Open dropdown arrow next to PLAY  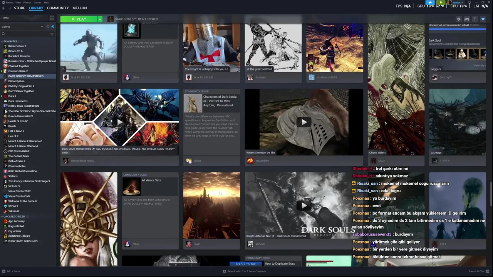(x=100, y=19)
